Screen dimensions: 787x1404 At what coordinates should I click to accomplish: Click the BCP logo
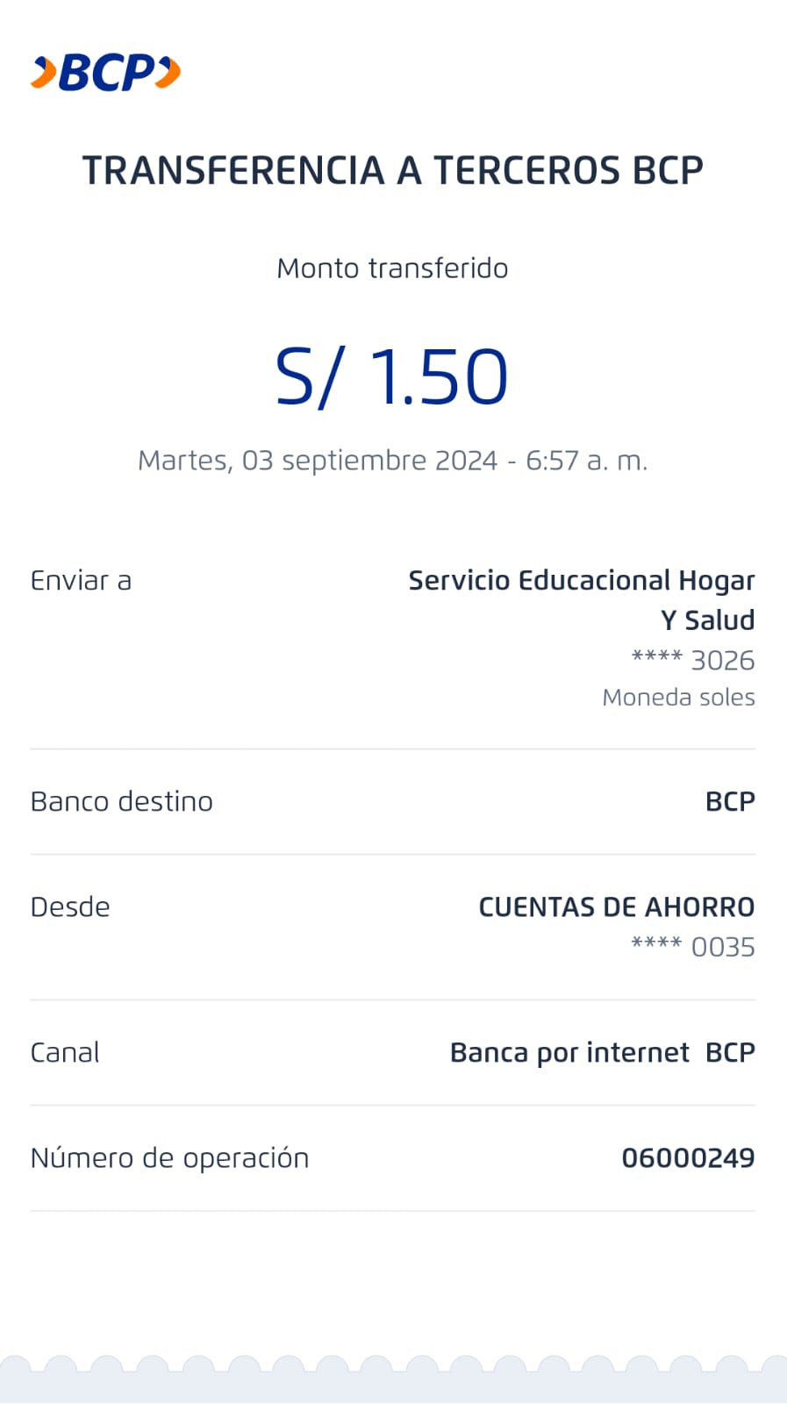click(106, 73)
